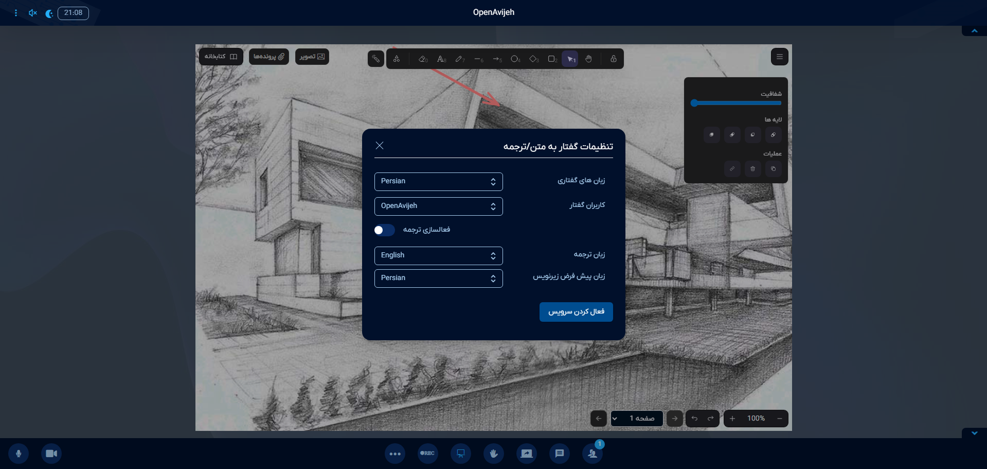987x469 pixels.
Task: Choose the pencil drawing tool
Action: point(460,59)
